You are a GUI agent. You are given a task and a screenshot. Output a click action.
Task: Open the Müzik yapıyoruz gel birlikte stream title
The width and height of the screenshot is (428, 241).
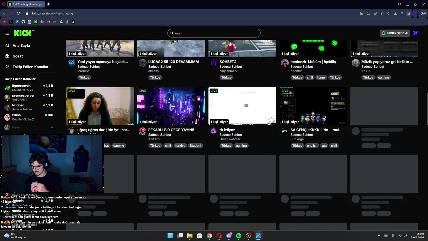387,62
